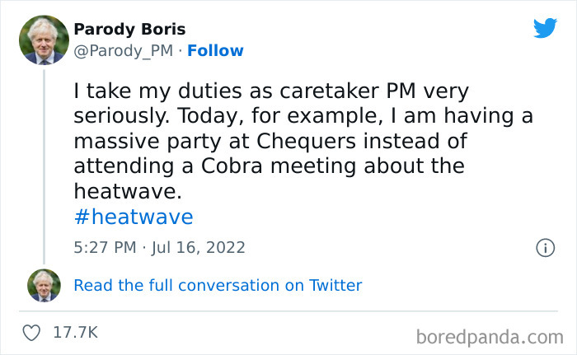
Task: Click the vertical thread connector line
Action: [44, 165]
